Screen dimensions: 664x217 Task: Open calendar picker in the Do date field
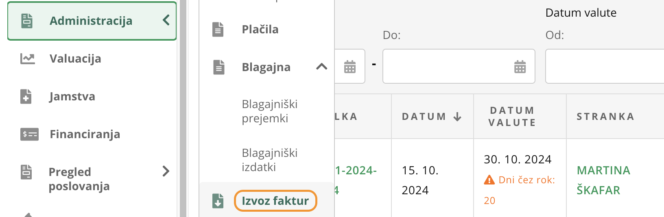(520, 67)
